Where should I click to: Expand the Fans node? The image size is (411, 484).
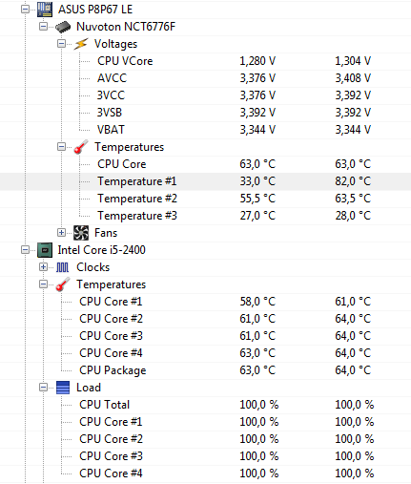tap(61, 233)
